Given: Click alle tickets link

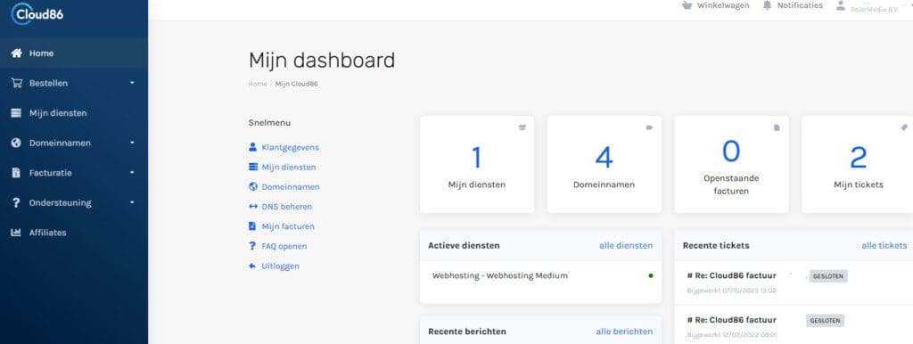Looking at the screenshot, I should click(x=884, y=246).
